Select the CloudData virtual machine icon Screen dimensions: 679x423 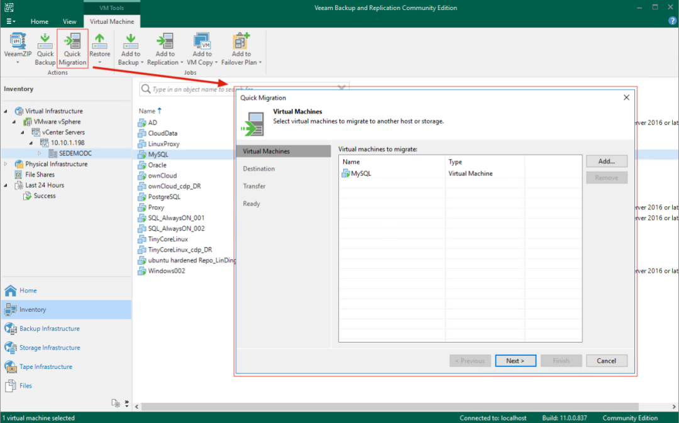pos(141,133)
